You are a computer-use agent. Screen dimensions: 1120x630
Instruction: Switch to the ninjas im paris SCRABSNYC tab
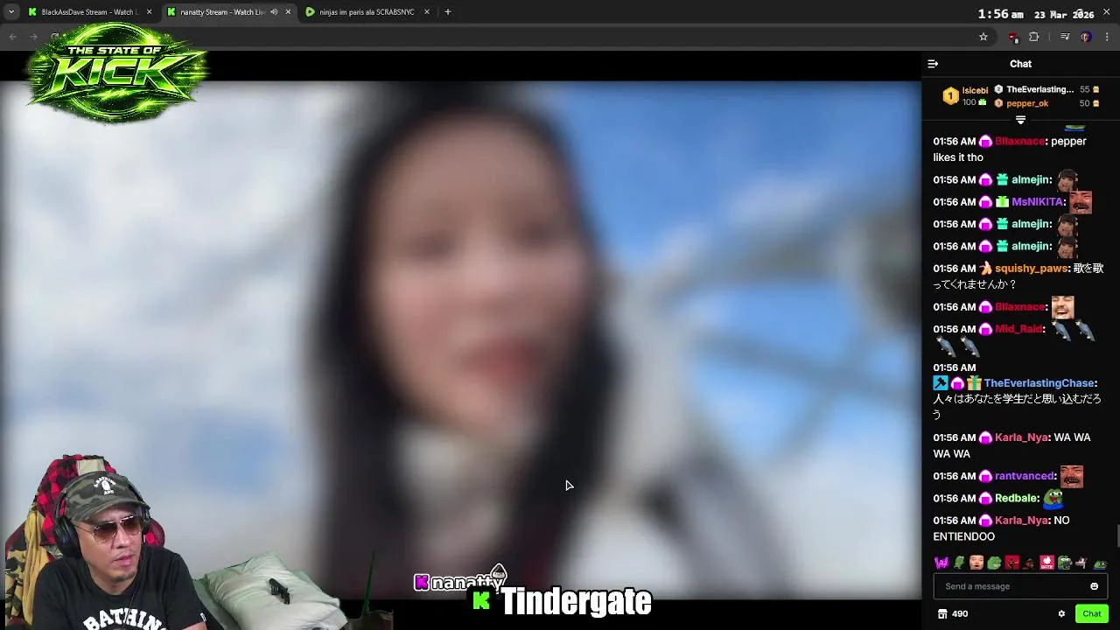pos(367,12)
